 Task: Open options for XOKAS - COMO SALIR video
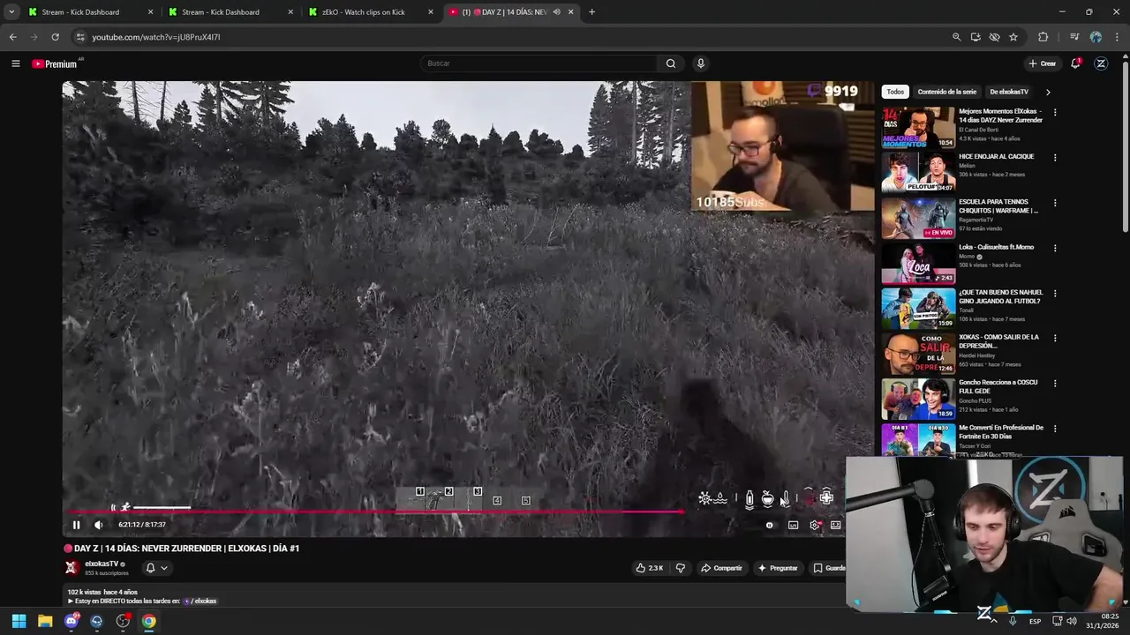[x=1055, y=339]
